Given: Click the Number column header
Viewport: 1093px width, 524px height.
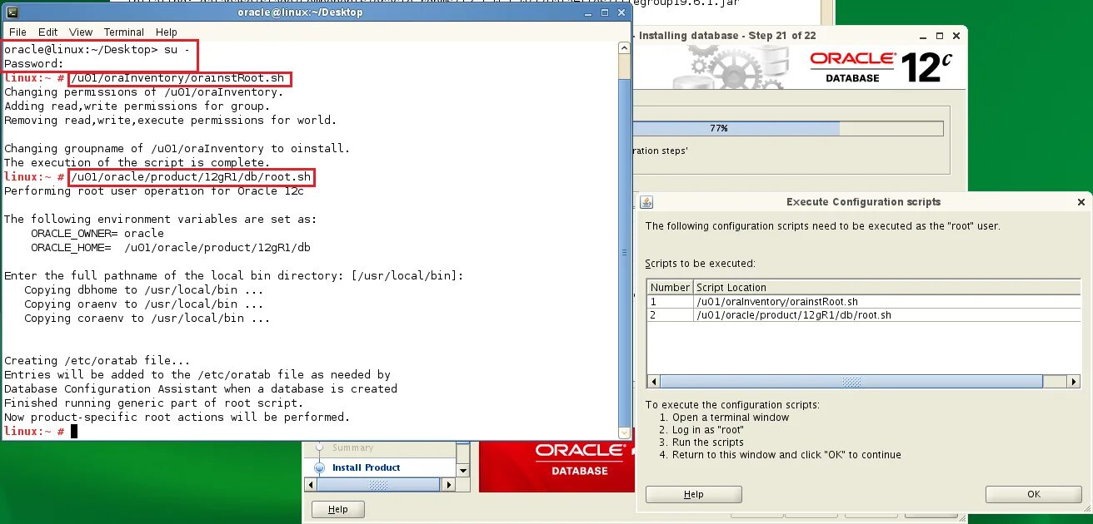Looking at the screenshot, I should [x=670, y=287].
